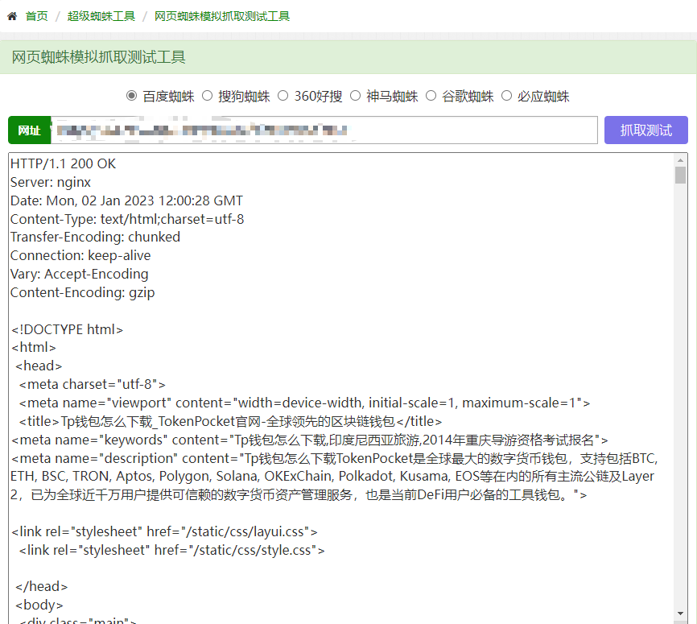The width and height of the screenshot is (697, 624).
Task: Click the '<body>' tag line
Action: click(39, 605)
